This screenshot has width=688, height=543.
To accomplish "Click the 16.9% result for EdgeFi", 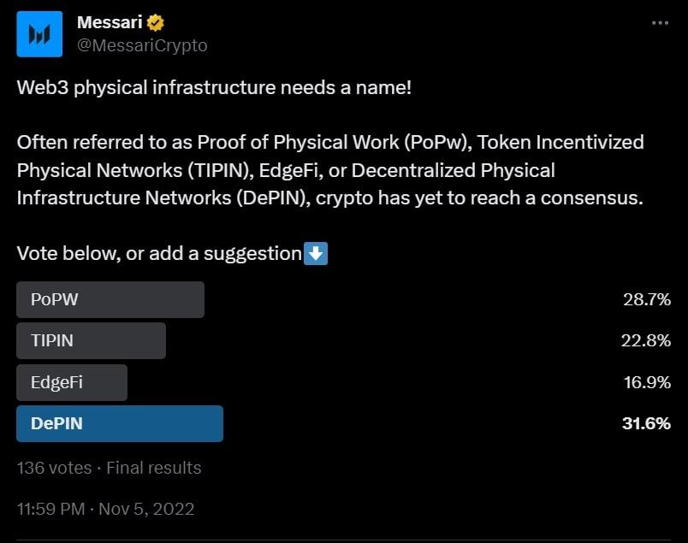I will tap(646, 382).
